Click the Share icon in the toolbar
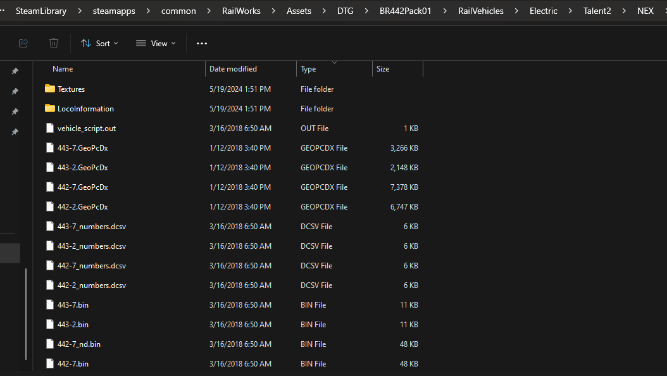 click(23, 43)
